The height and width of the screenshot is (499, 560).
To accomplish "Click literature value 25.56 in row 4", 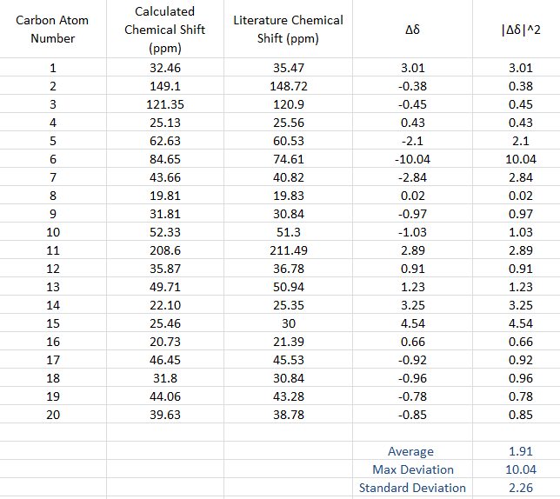I will 288,122.
